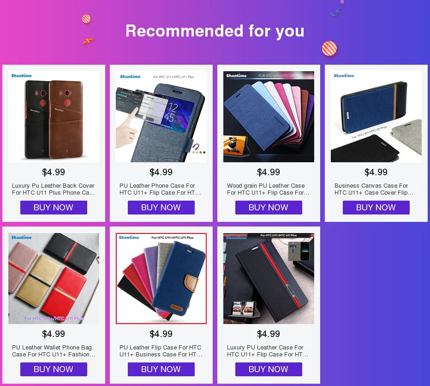Click BUY NOW under PU Leather Phone Case
430x386 pixels.
(x=161, y=208)
